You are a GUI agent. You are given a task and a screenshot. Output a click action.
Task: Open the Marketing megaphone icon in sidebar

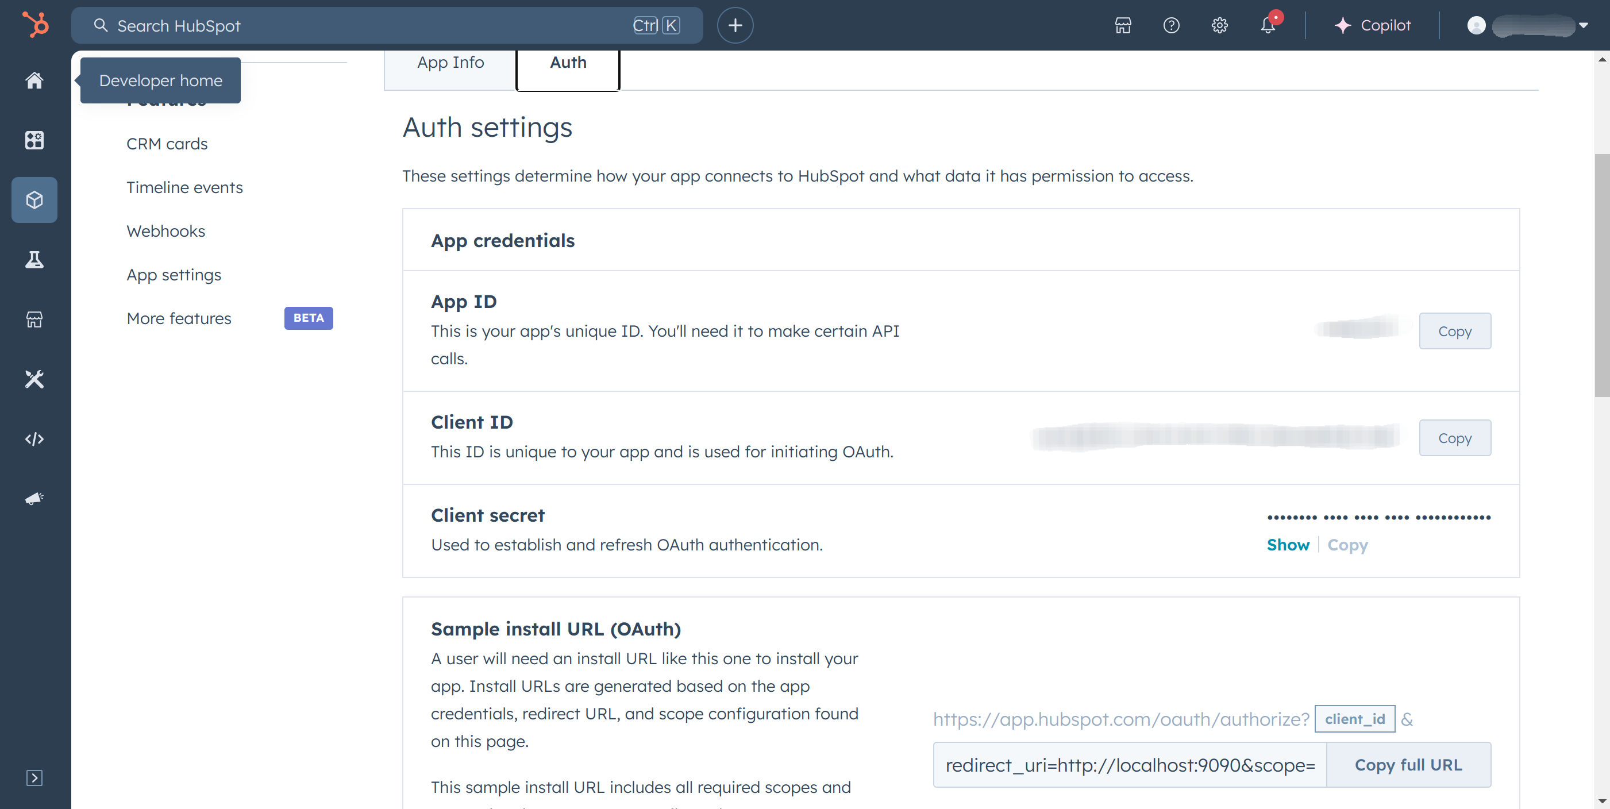point(34,498)
